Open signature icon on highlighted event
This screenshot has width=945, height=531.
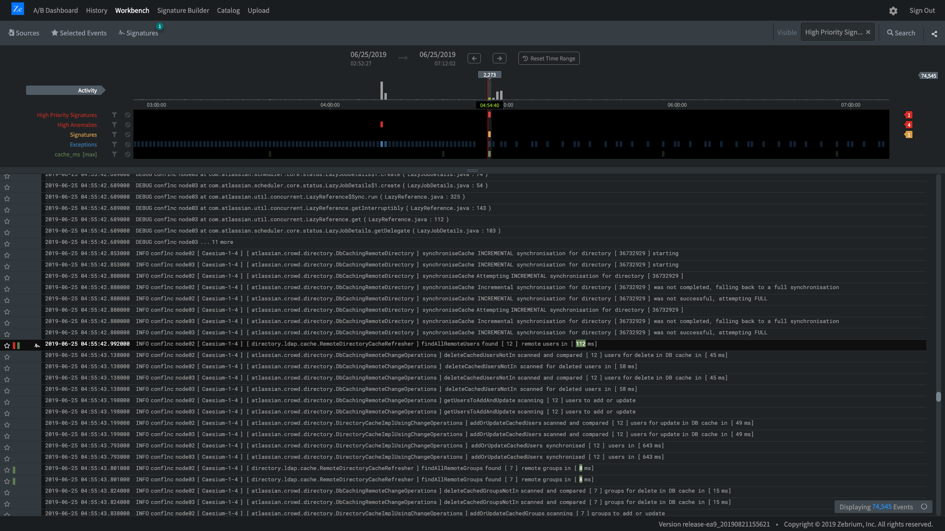[37, 346]
